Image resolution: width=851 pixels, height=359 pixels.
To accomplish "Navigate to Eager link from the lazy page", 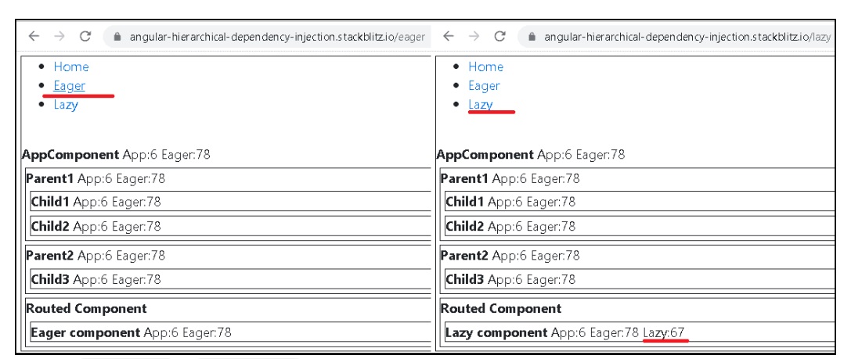I will pos(484,86).
